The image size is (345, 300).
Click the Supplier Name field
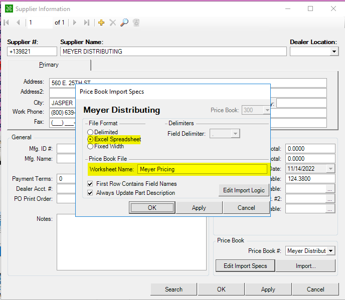point(174,52)
